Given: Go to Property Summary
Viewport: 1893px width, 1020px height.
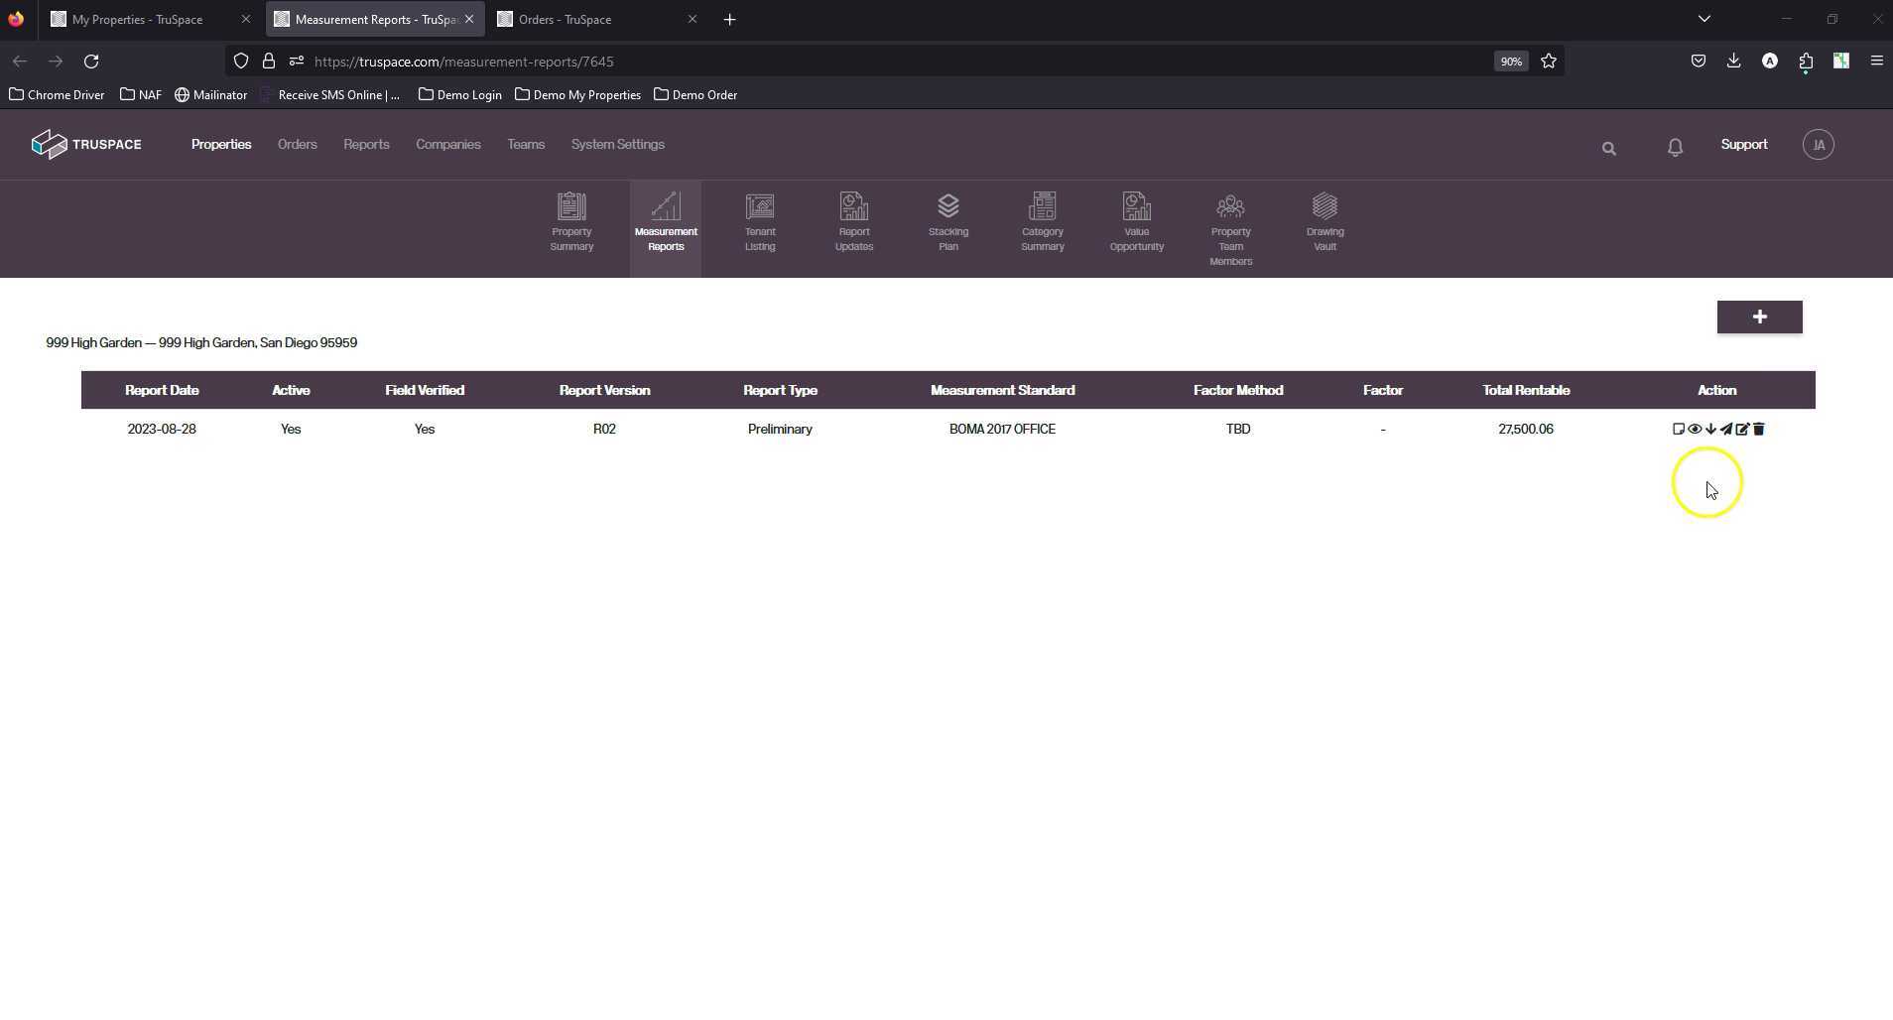Looking at the screenshot, I should coord(571,222).
